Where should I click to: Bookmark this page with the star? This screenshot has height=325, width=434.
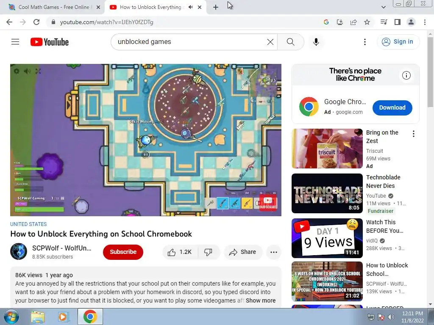coord(367,22)
